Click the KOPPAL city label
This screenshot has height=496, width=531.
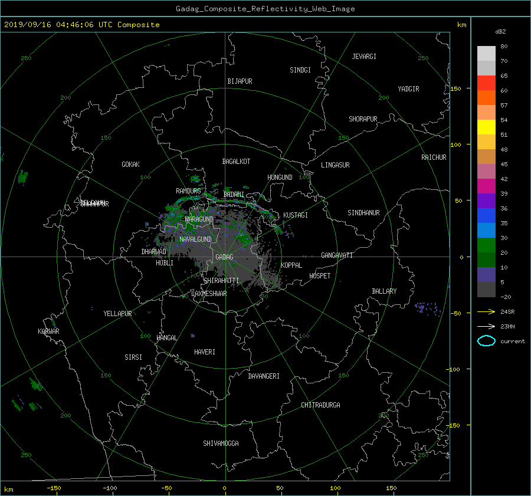point(291,265)
